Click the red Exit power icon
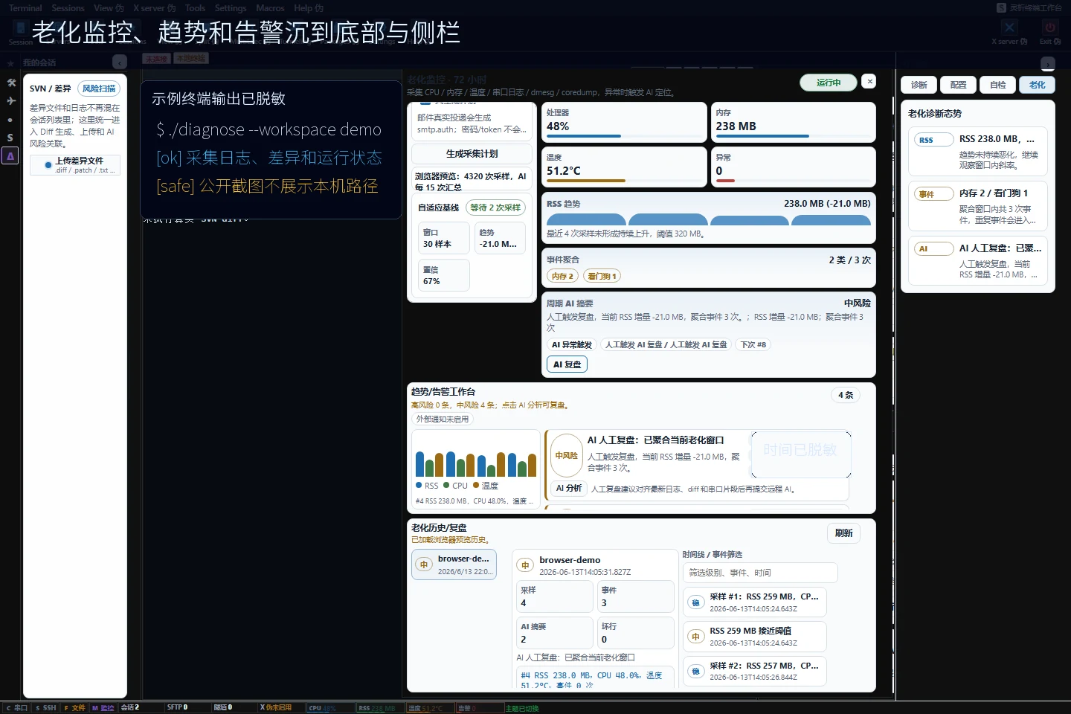This screenshot has width=1071, height=714. (x=1050, y=28)
